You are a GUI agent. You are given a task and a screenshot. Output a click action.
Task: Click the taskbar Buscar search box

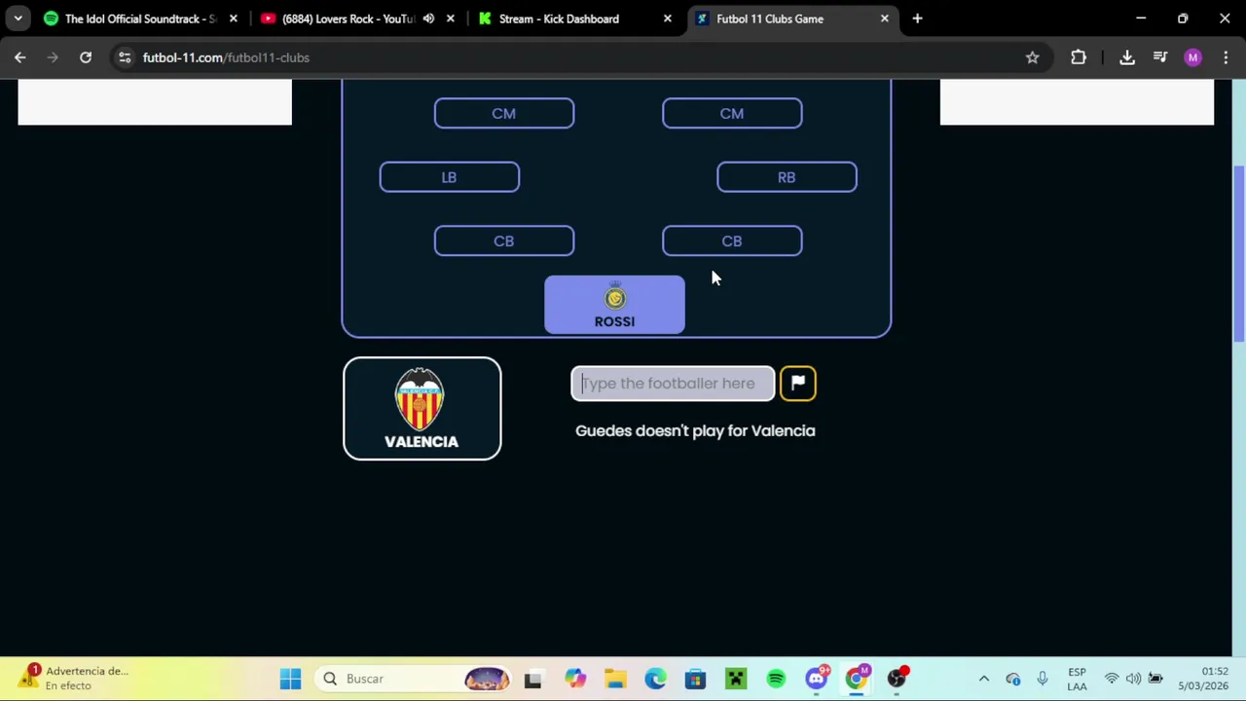pyautogui.click(x=415, y=679)
